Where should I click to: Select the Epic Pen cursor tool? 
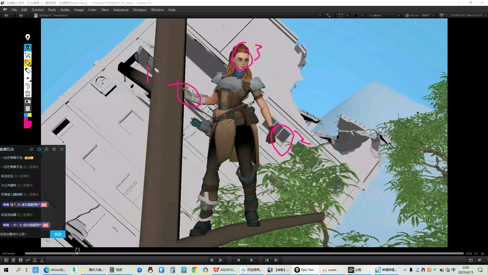(x=28, y=55)
